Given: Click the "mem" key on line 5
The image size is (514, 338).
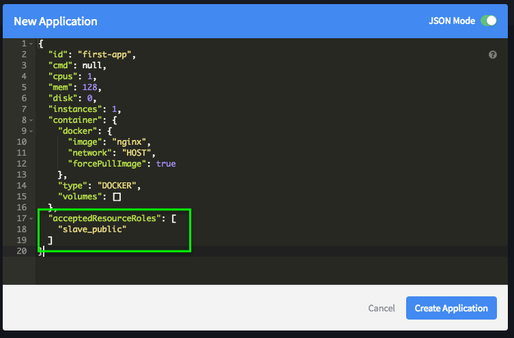Looking at the screenshot, I should [60, 87].
